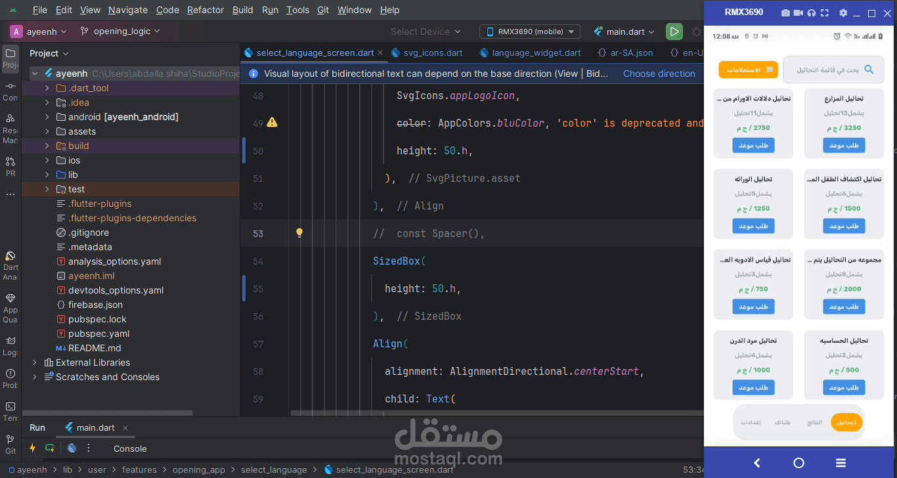Book appointment on تحاليل المزارع card
Viewport: 897px width, 478px height.
[x=844, y=145]
